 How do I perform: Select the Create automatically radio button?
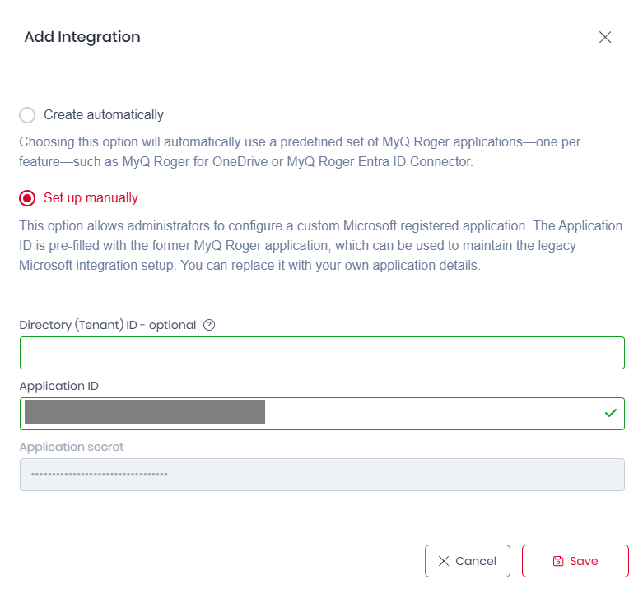coord(27,115)
